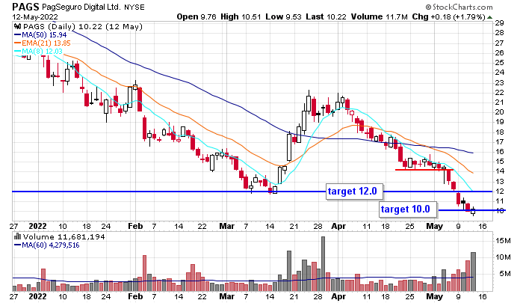
Task: Click the red support line near 14
Action: 424,170
